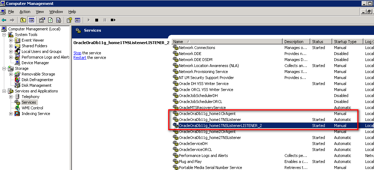Toggle the Show/Hide Action Pane toolbar icon

[78, 20]
